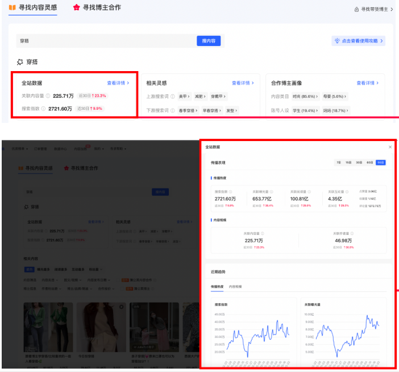Select 曝光最多 sort option in dimmed page
The height and width of the screenshot is (372, 399).
[x=43, y=270]
